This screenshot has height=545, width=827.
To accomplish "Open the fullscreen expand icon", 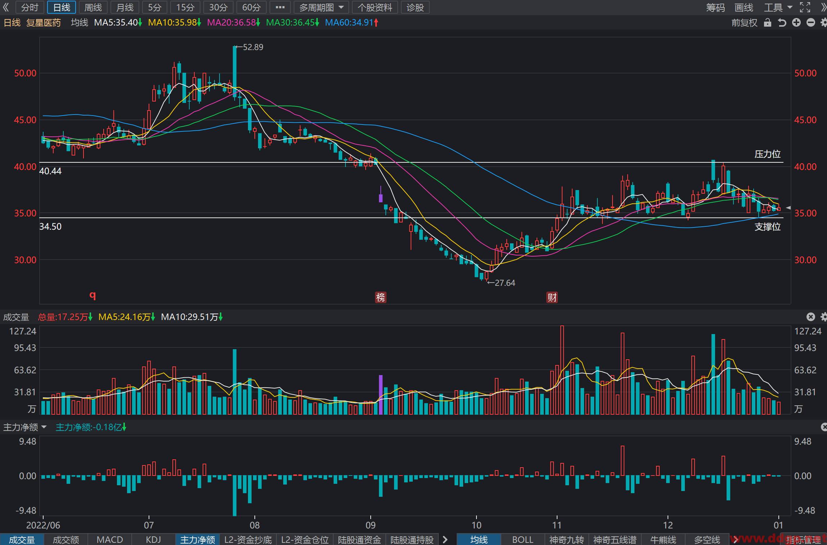I will (x=805, y=7).
